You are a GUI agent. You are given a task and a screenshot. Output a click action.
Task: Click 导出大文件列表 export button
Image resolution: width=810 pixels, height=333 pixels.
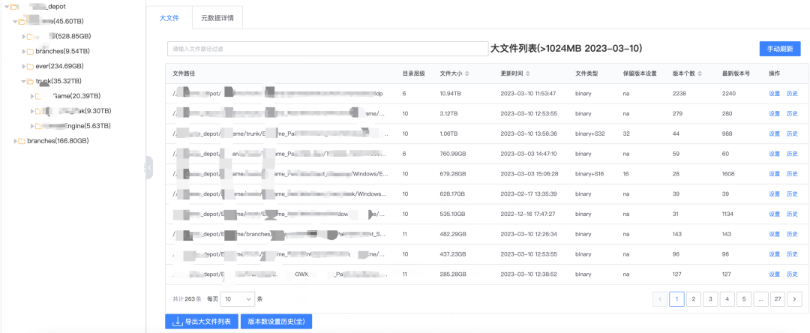coord(202,321)
